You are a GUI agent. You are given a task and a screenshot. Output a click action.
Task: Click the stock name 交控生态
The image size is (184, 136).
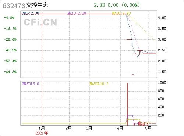tap(38, 5)
